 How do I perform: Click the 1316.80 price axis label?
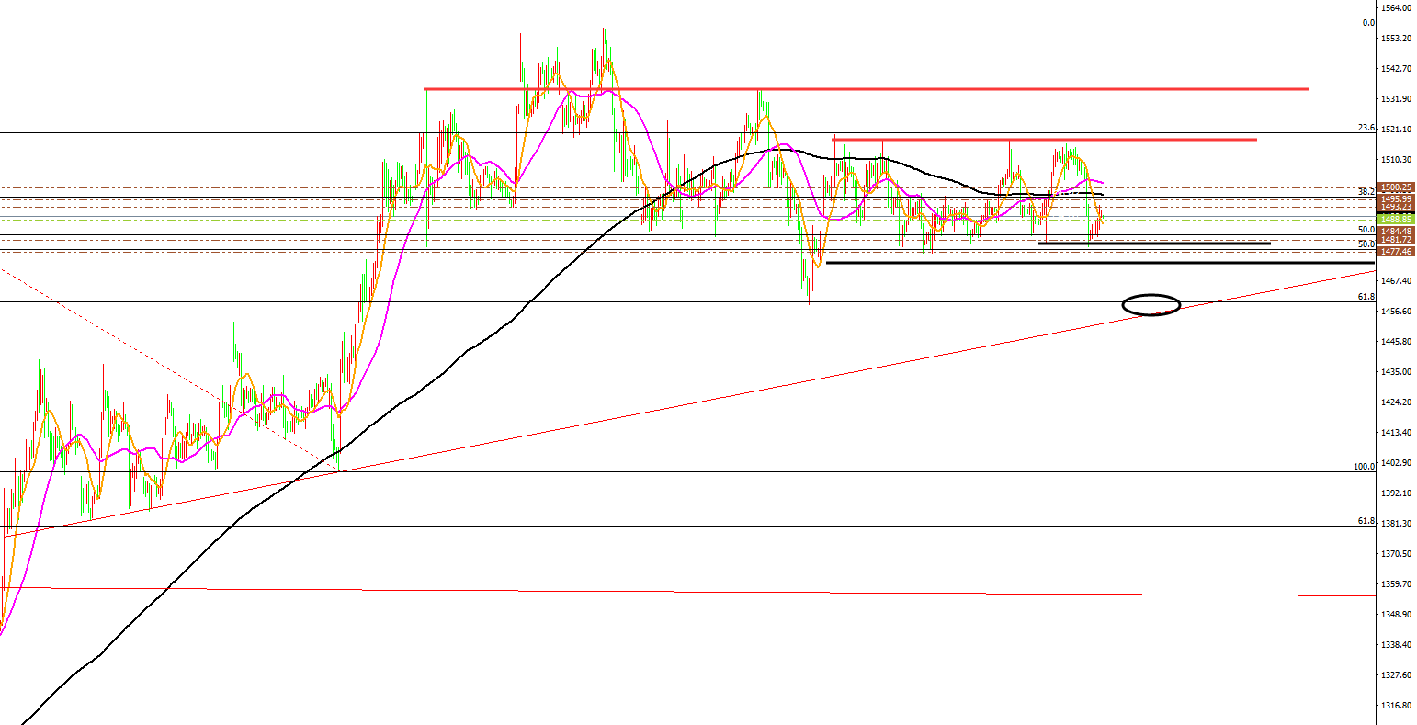pos(1395,706)
